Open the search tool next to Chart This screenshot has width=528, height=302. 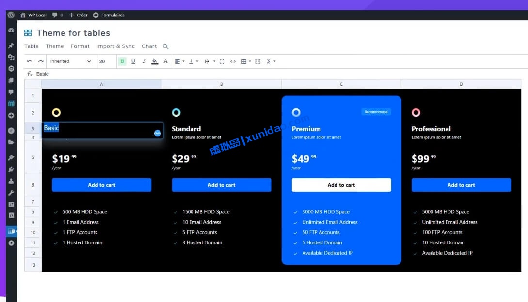[165, 46]
